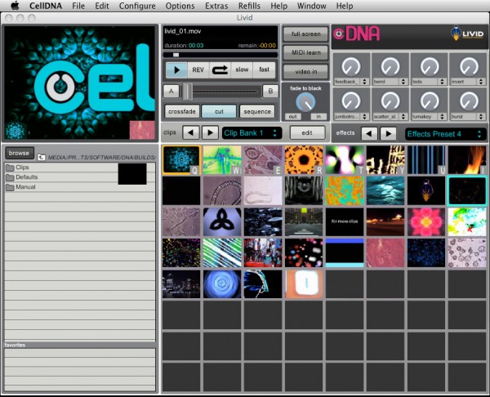The width and height of the screenshot is (490, 397).
Task: Click the fast playback speed button
Action: pyautogui.click(x=264, y=69)
